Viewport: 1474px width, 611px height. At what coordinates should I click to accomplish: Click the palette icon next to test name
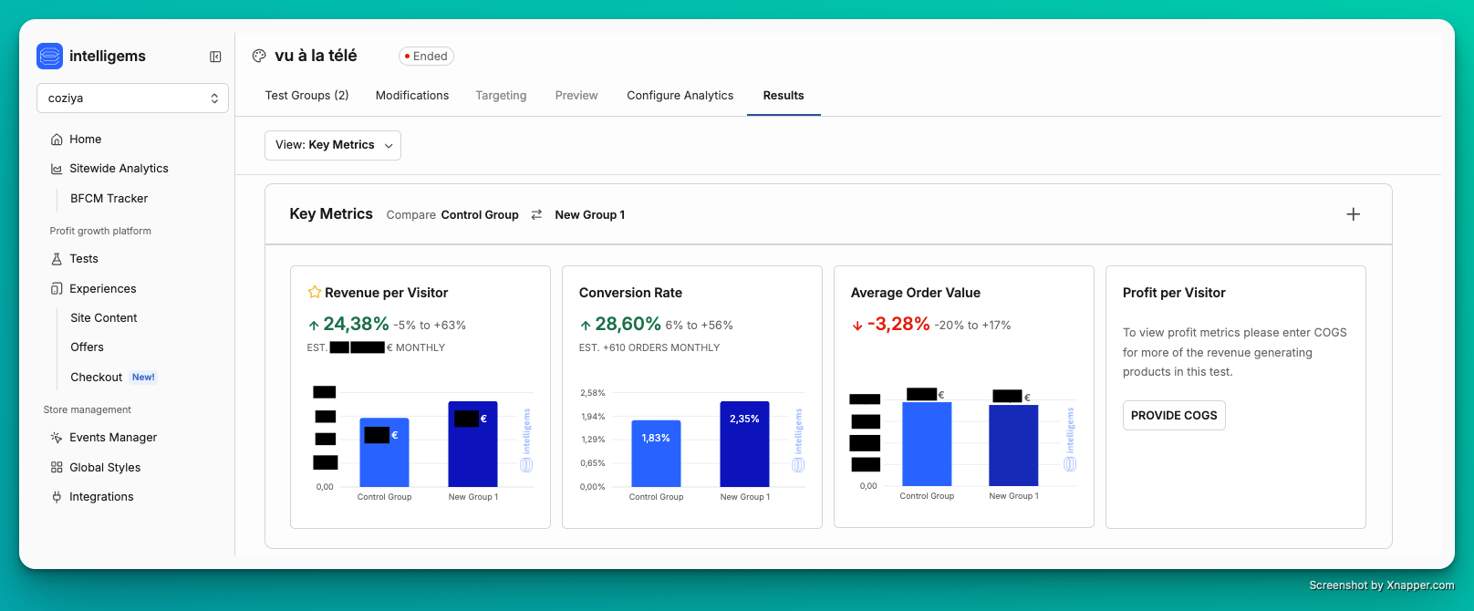(x=259, y=56)
